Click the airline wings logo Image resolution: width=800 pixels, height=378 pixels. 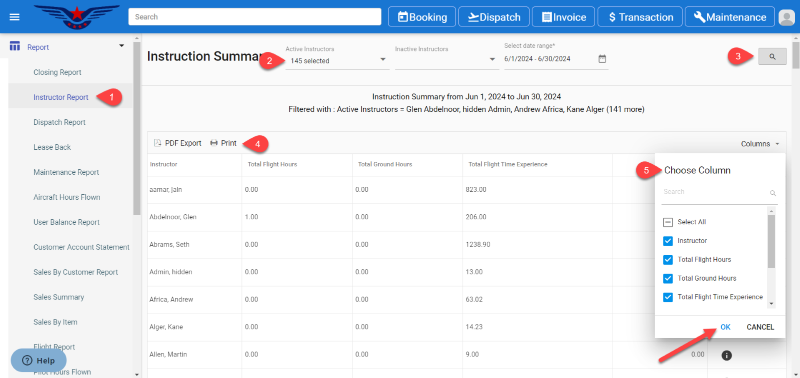click(76, 16)
